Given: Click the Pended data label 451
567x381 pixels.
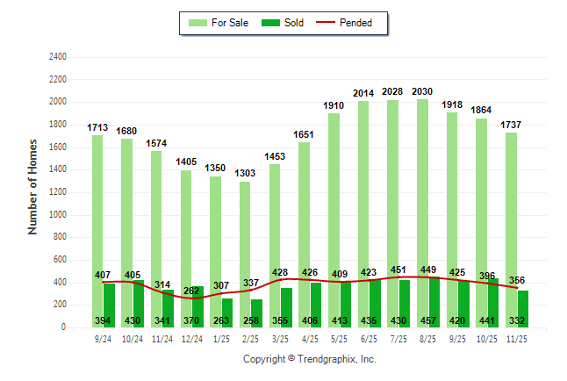Looking at the screenshot, I should point(398,270).
